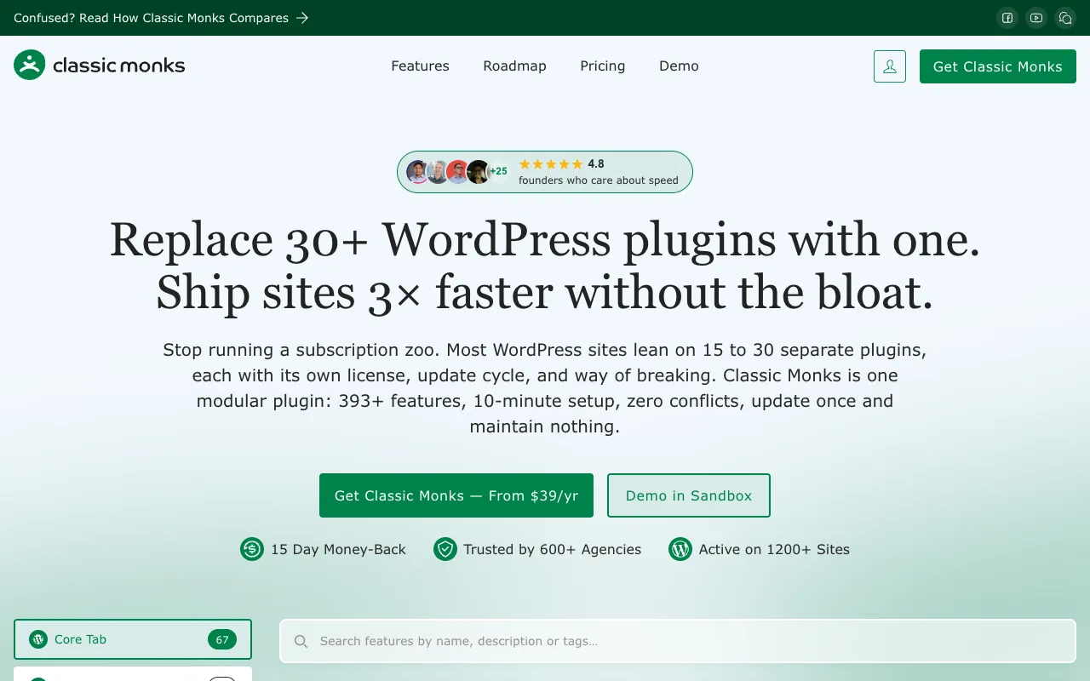Open the user account icon button
1090x681 pixels.
[890, 66]
